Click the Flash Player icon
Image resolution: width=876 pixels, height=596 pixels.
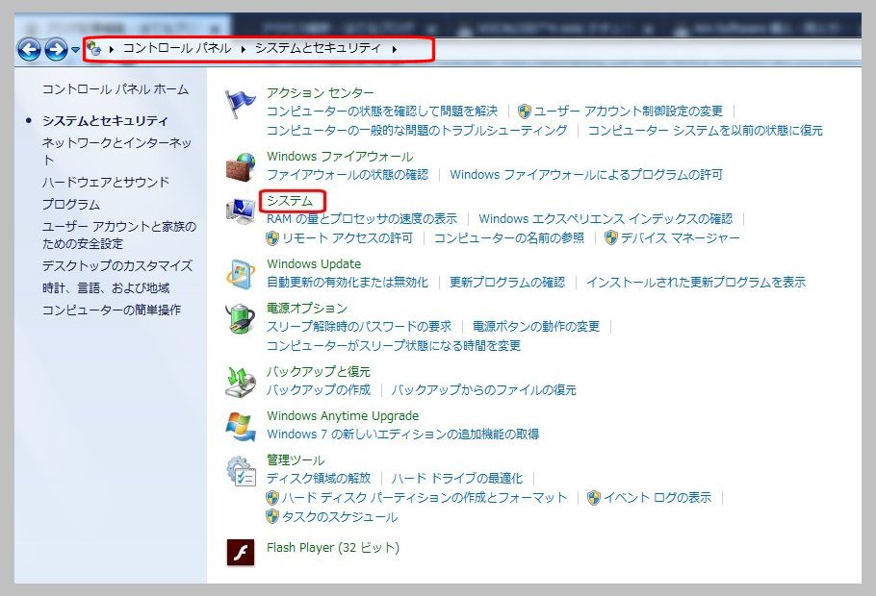point(241,553)
